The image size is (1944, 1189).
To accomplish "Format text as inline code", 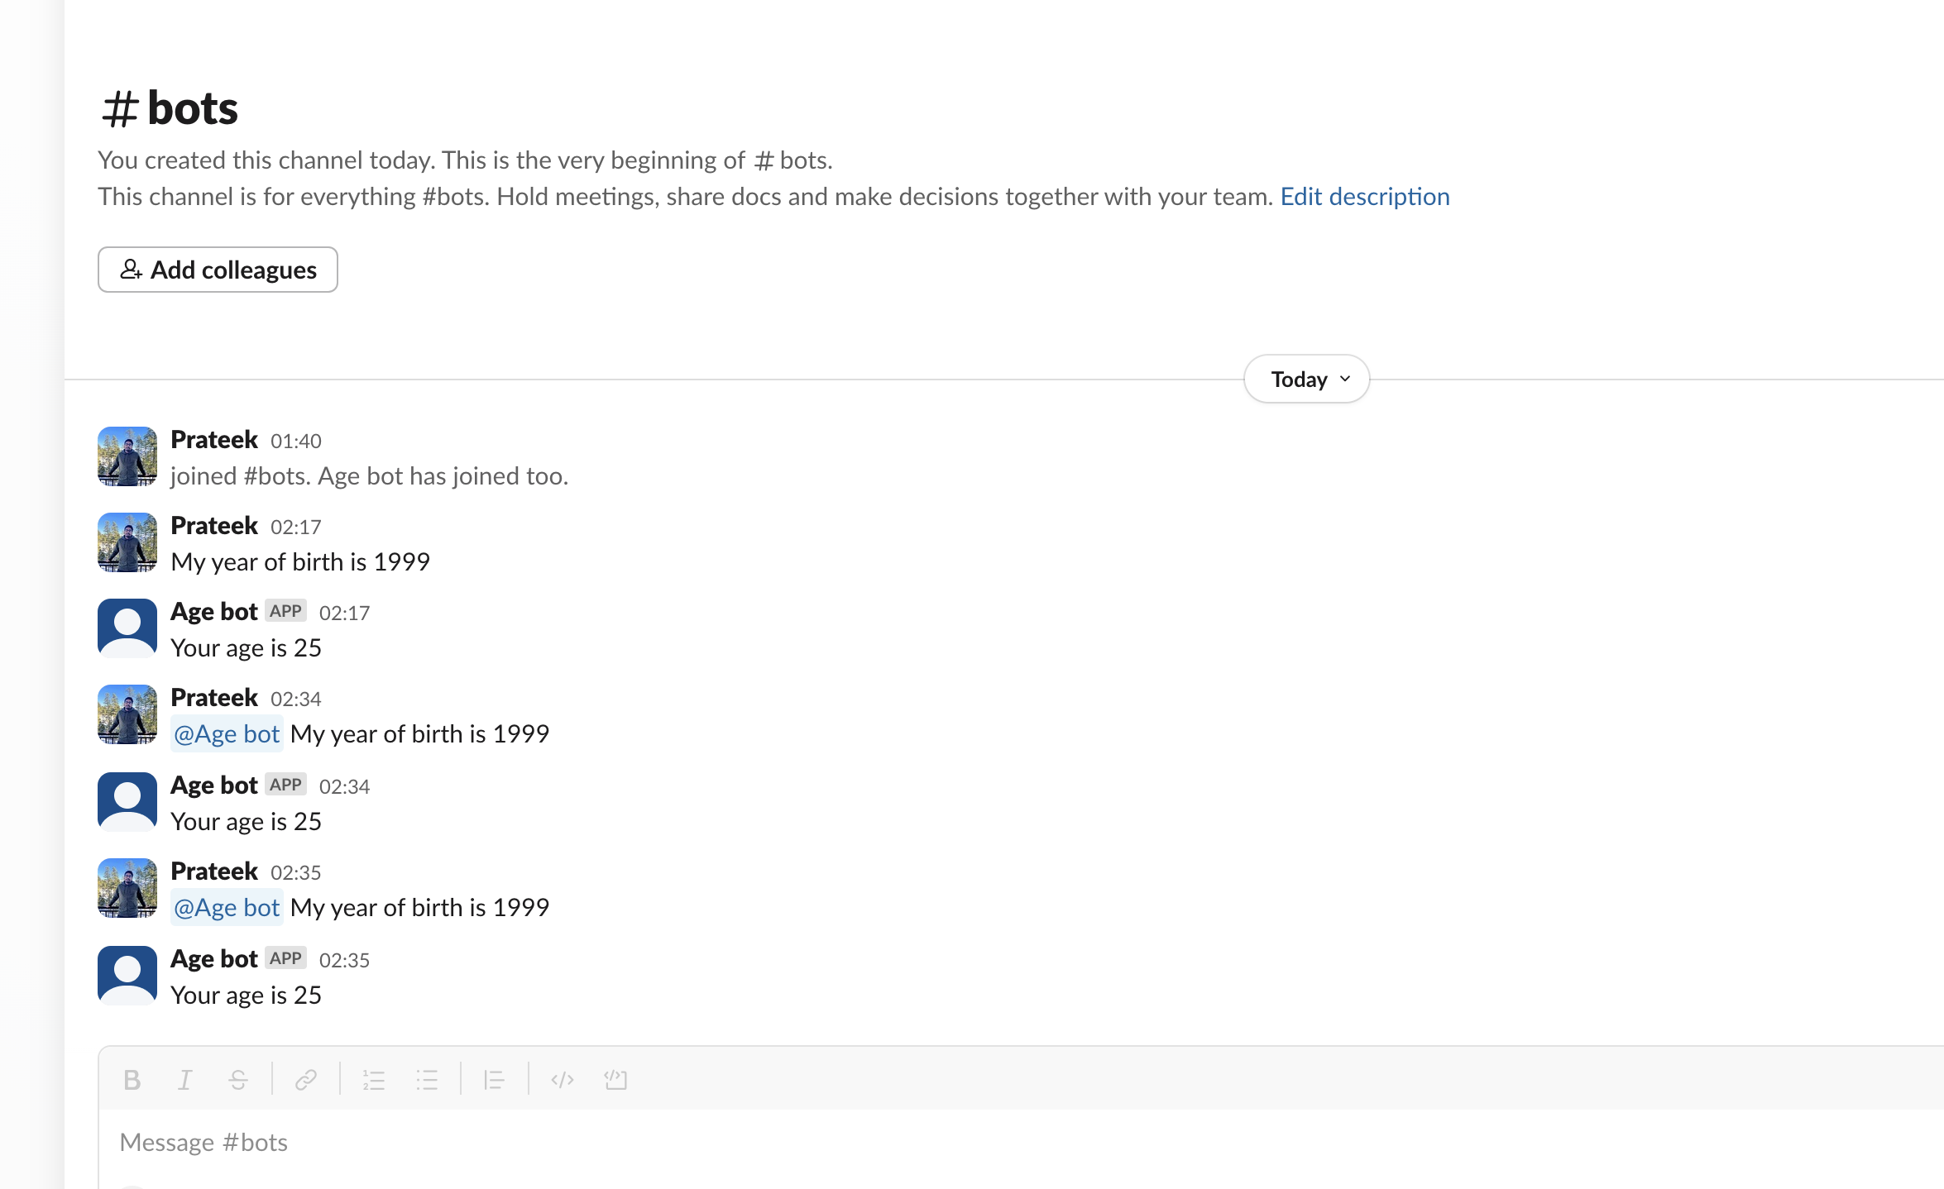I will [563, 1080].
